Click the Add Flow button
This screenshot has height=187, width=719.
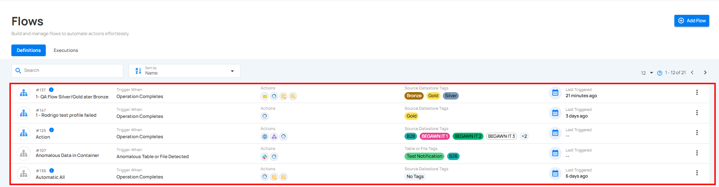point(692,21)
